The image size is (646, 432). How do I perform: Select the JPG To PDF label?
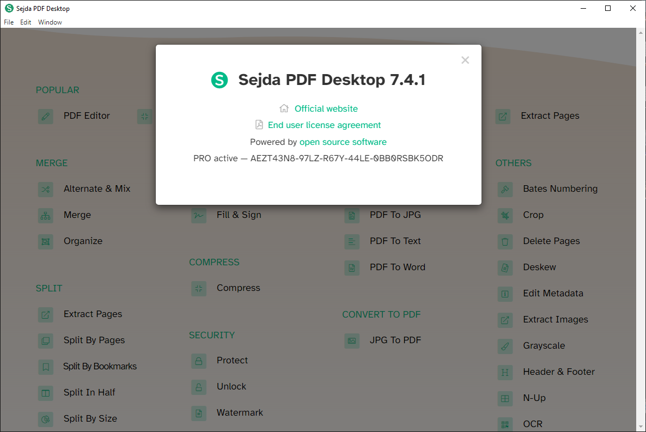click(395, 340)
